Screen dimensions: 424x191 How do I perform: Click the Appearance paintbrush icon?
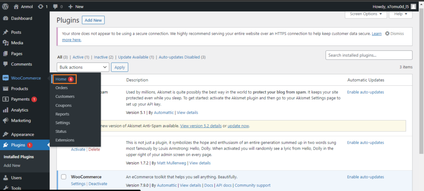(x=5, y=134)
